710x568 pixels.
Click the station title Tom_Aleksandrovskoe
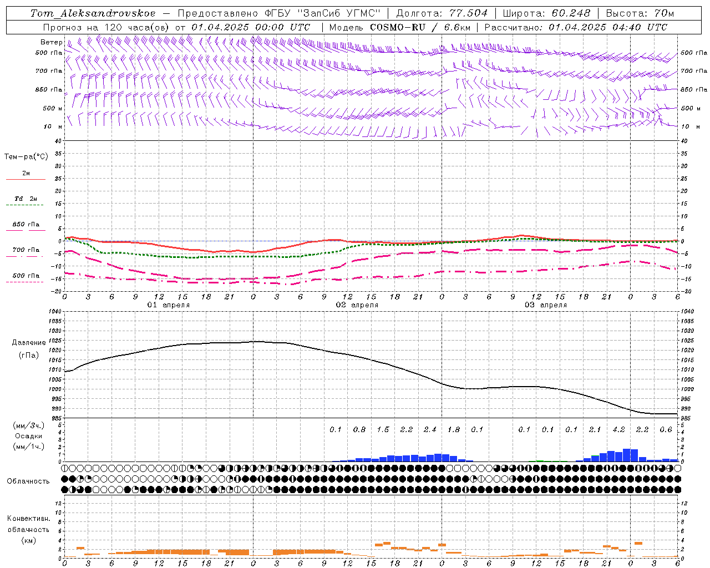tap(93, 13)
